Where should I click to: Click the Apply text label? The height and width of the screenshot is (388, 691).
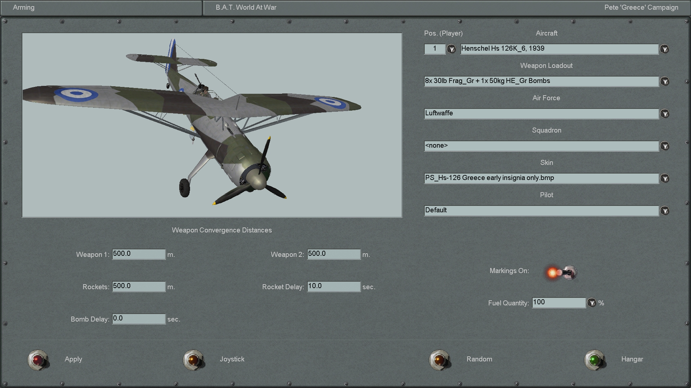(73, 359)
